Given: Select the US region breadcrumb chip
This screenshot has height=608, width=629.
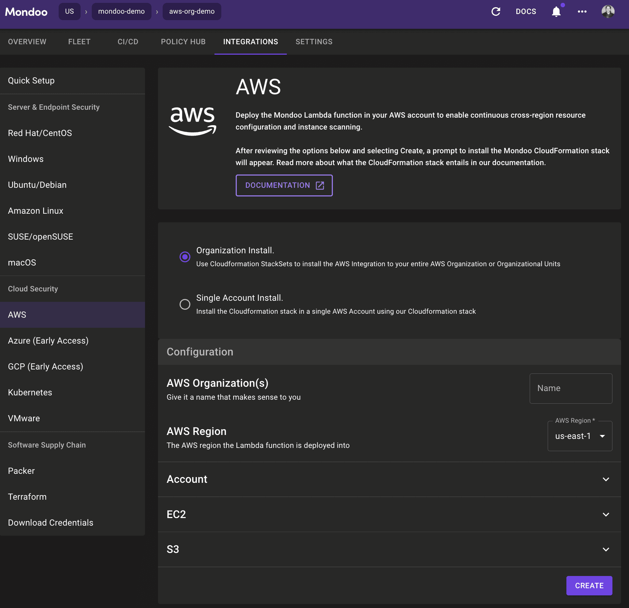Looking at the screenshot, I should coord(69,11).
